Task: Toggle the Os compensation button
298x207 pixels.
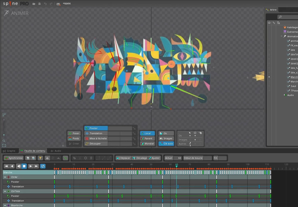Action: tap(166, 133)
